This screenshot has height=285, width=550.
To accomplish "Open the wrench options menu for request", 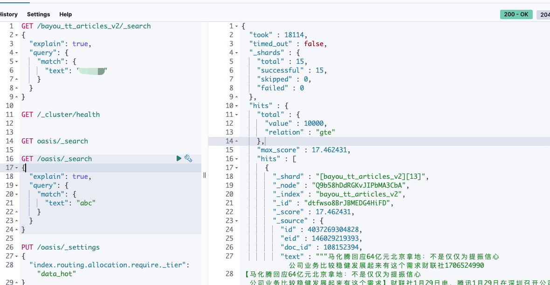I will click(188, 158).
